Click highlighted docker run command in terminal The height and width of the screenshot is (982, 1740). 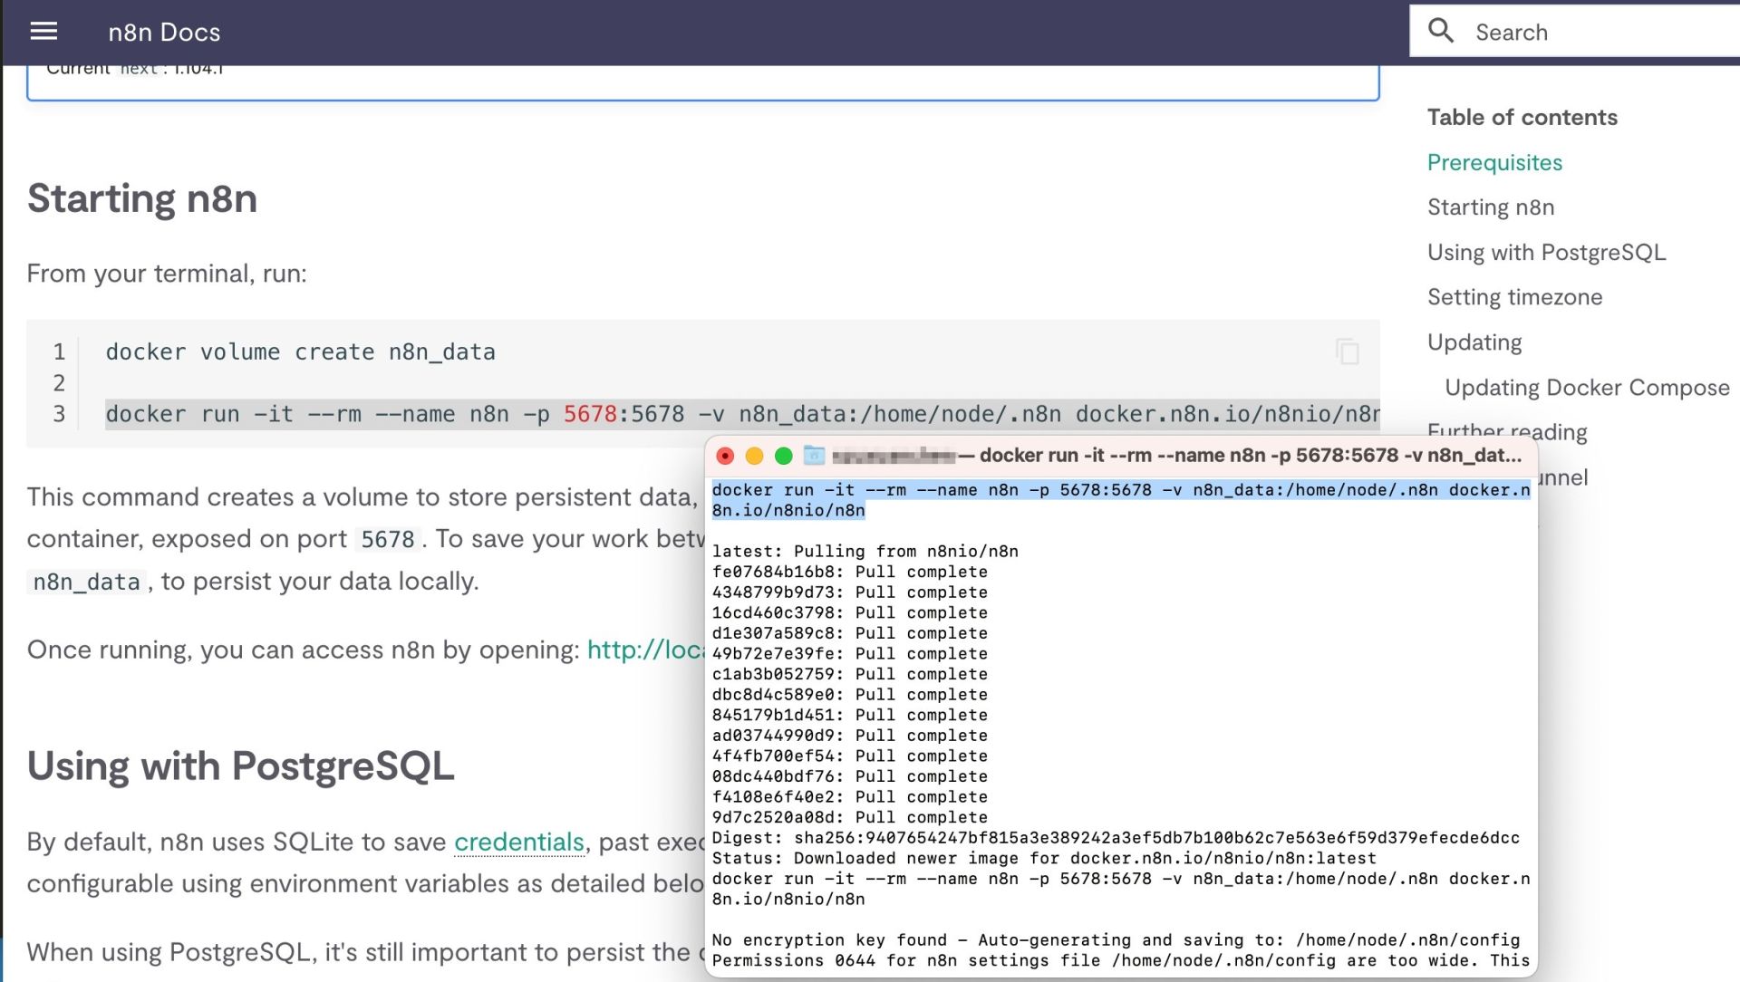click(1121, 500)
